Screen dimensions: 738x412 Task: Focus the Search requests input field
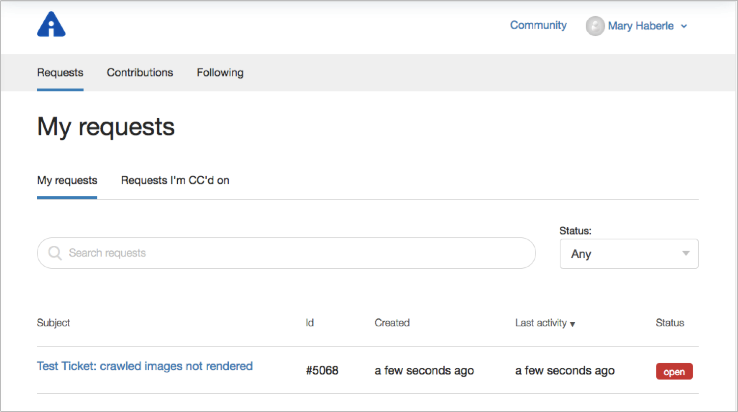click(x=295, y=253)
